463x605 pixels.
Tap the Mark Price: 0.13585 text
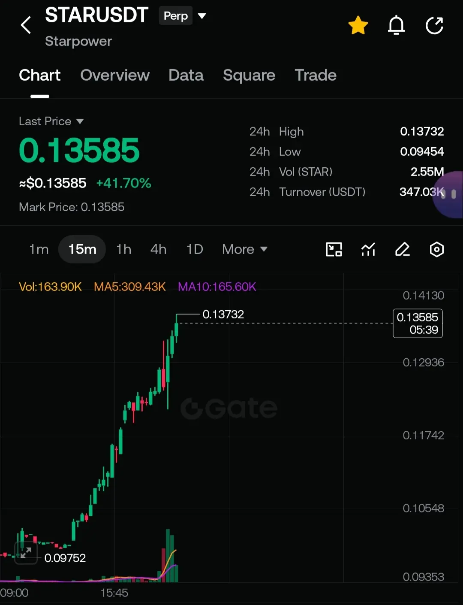click(72, 207)
